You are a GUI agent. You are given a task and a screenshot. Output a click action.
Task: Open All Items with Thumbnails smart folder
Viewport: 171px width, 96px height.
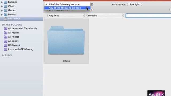[x=22, y=29]
